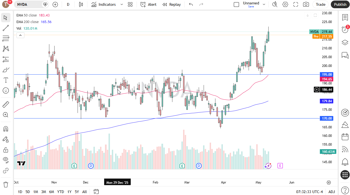Open the watchlist and details panel
350x195 pixels.
[x=345, y=17]
